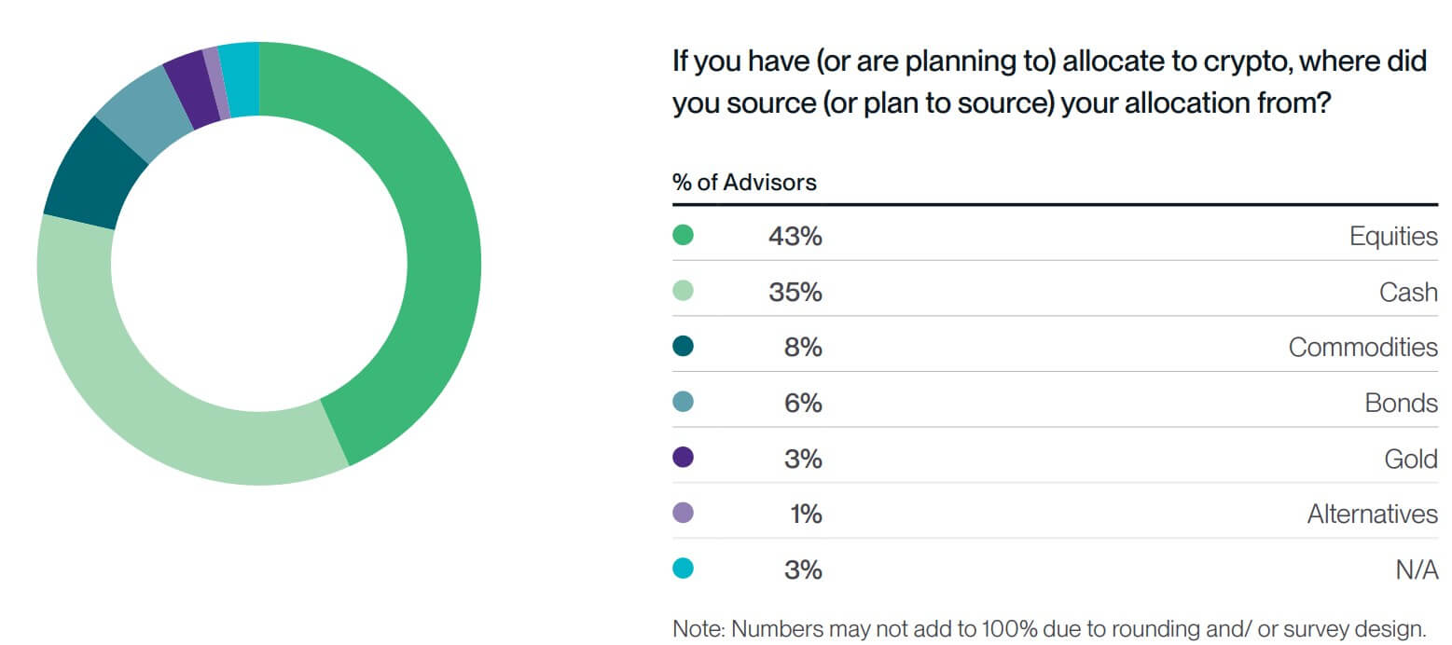1452x645 pixels.
Task: Click the blue-gray Bonds legend dot
Action: (683, 403)
